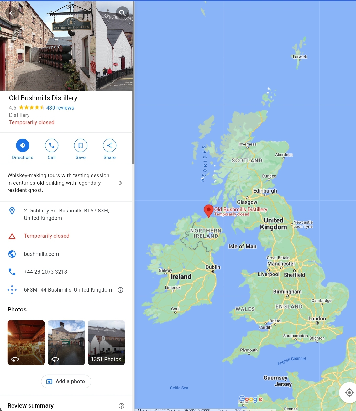This screenshot has height=411, width=356.
Task: Center map on my location
Action: [x=349, y=393]
